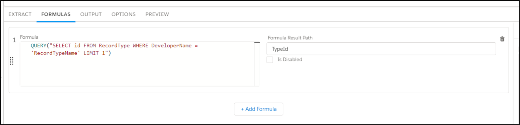Collapse the formula editor using the dash icon
Screen dimensions: 520x125
(257, 42)
